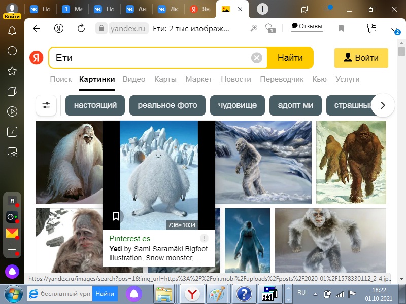Click the yellow Войти login button
Image resolution: width=406 pixels, height=304 pixels.
coord(361,58)
